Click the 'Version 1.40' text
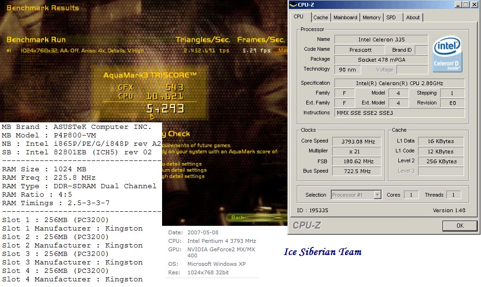481x287 pixels. tap(449, 210)
